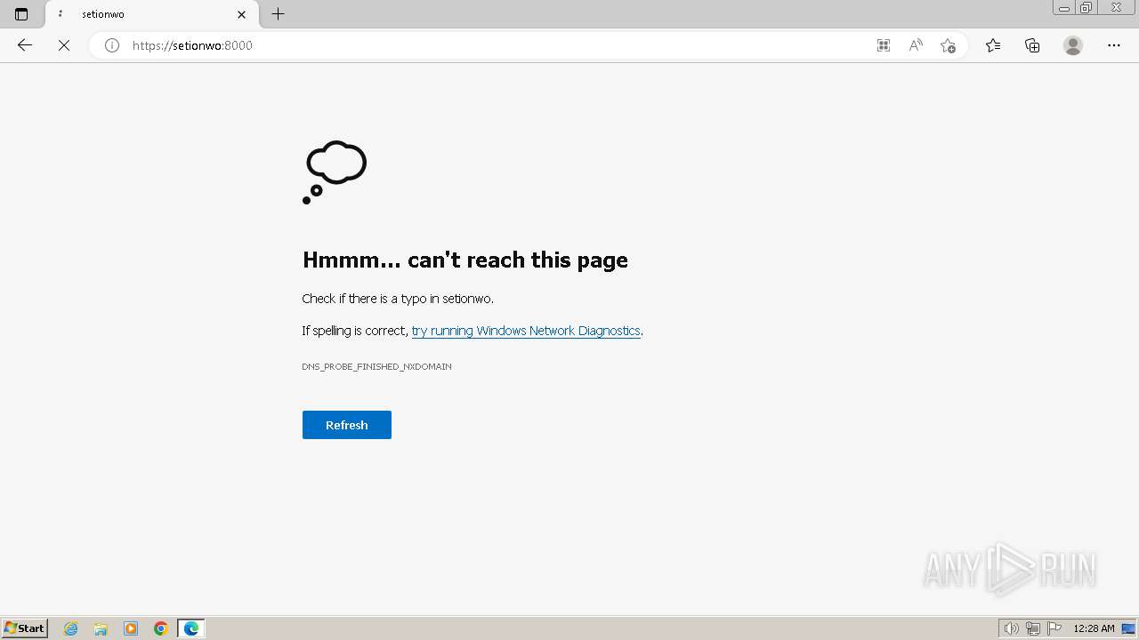The image size is (1139, 640).
Task: Open the tab actions menu icon
Action: click(21, 14)
